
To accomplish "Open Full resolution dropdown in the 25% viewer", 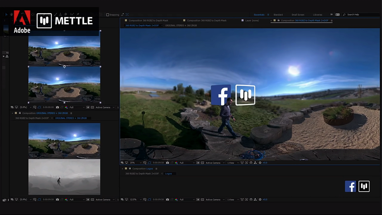I will [187, 163].
